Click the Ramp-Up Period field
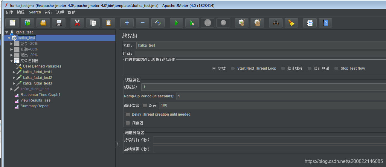The width and height of the screenshot is (386, 167). click(281, 96)
